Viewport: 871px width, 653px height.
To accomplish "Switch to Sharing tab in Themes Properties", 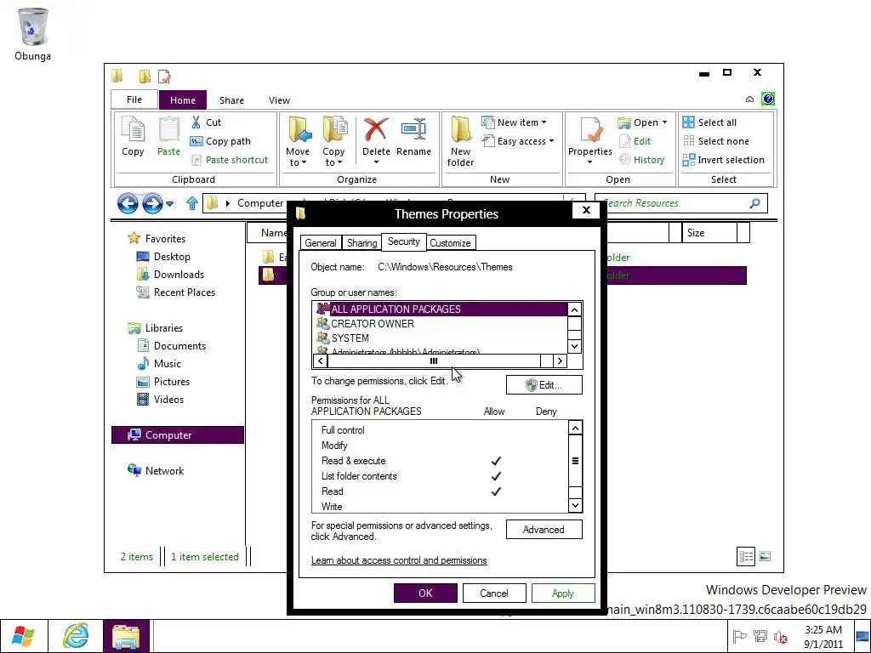I will pos(361,242).
